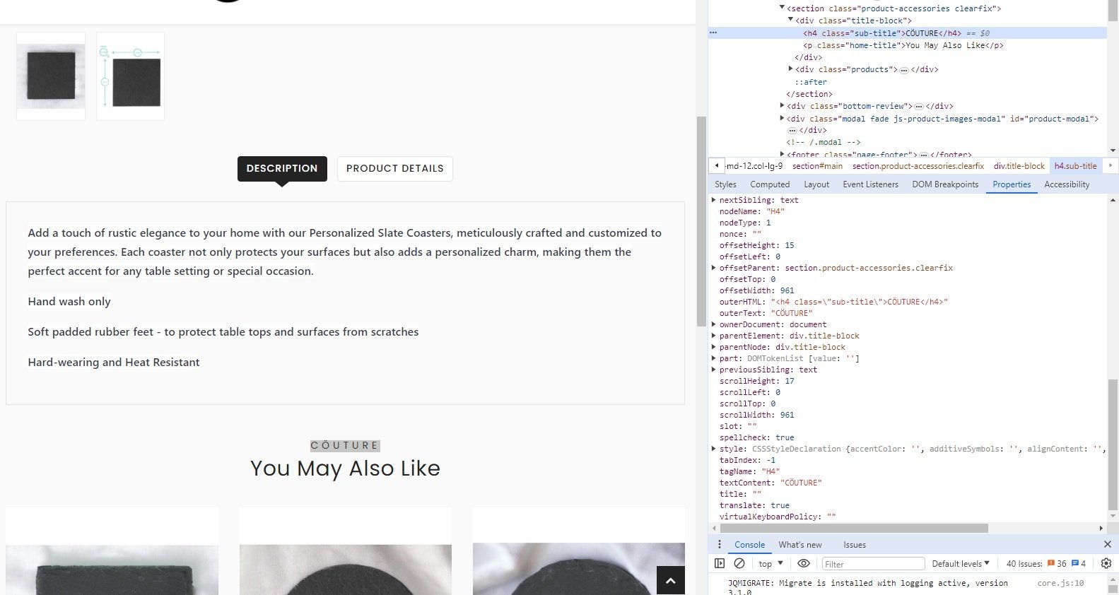Expand the page-footer node

tap(783, 154)
